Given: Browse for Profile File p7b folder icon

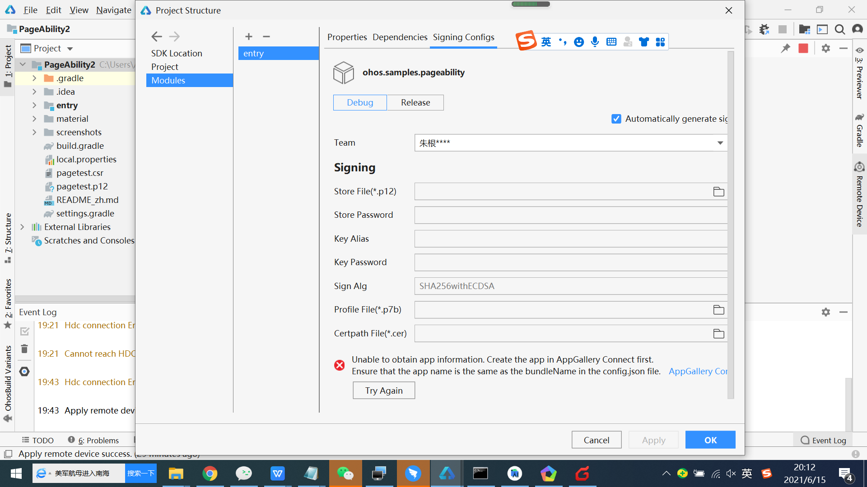Looking at the screenshot, I should pos(718,310).
